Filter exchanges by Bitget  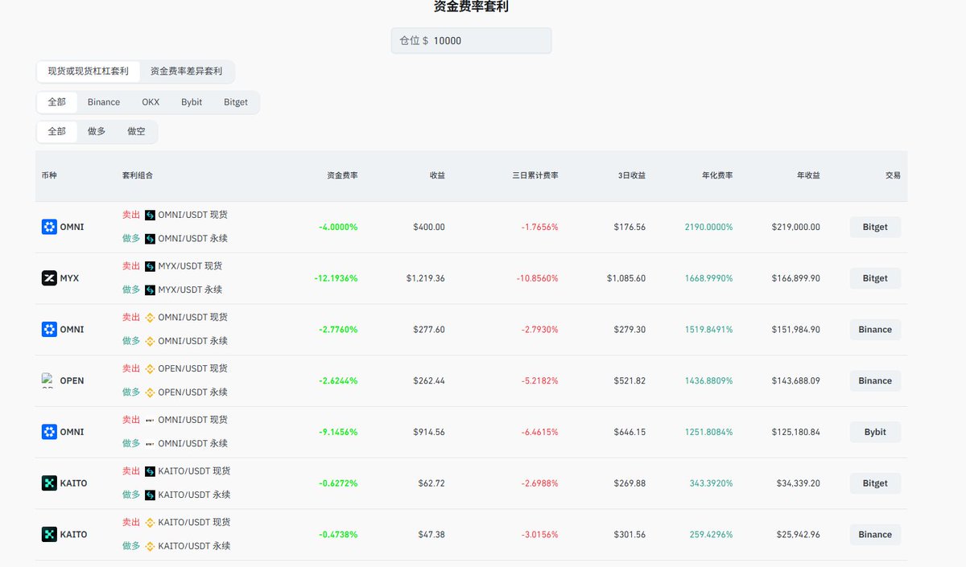click(x=236, y=102)
